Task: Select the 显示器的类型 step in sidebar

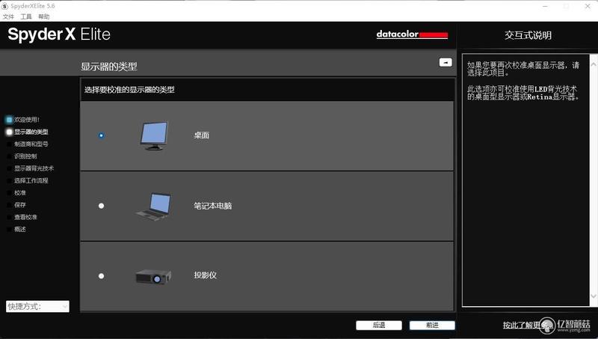Action: tap(31, 132)
